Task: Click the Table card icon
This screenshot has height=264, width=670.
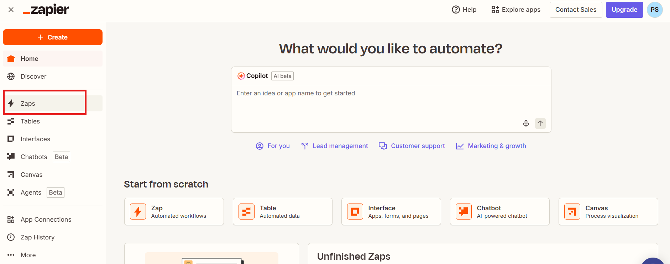Action: pyautogui.click(x=246, y=212)
